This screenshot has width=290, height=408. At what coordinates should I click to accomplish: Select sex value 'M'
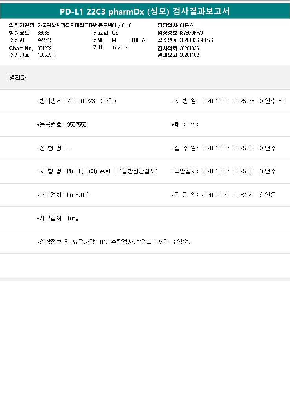114,40
